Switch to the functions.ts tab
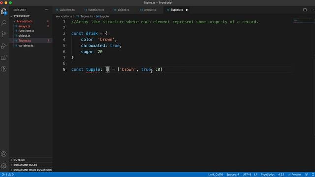Viewport: 315px width, 177px height. coord(94,10)
